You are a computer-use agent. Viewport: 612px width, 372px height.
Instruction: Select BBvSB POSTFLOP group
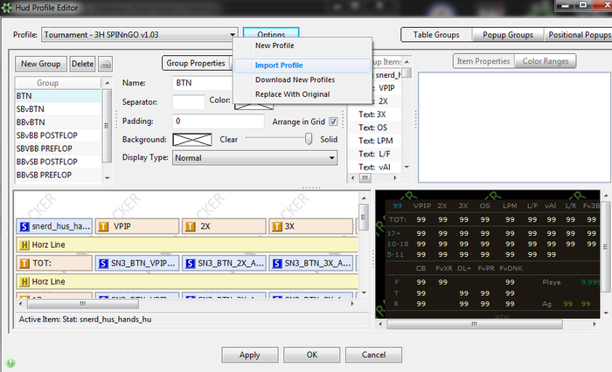pyautogui.click(x=58, y=162)
